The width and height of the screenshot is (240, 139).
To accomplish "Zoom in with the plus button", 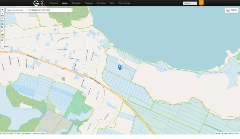I will (x=2, y=10).
